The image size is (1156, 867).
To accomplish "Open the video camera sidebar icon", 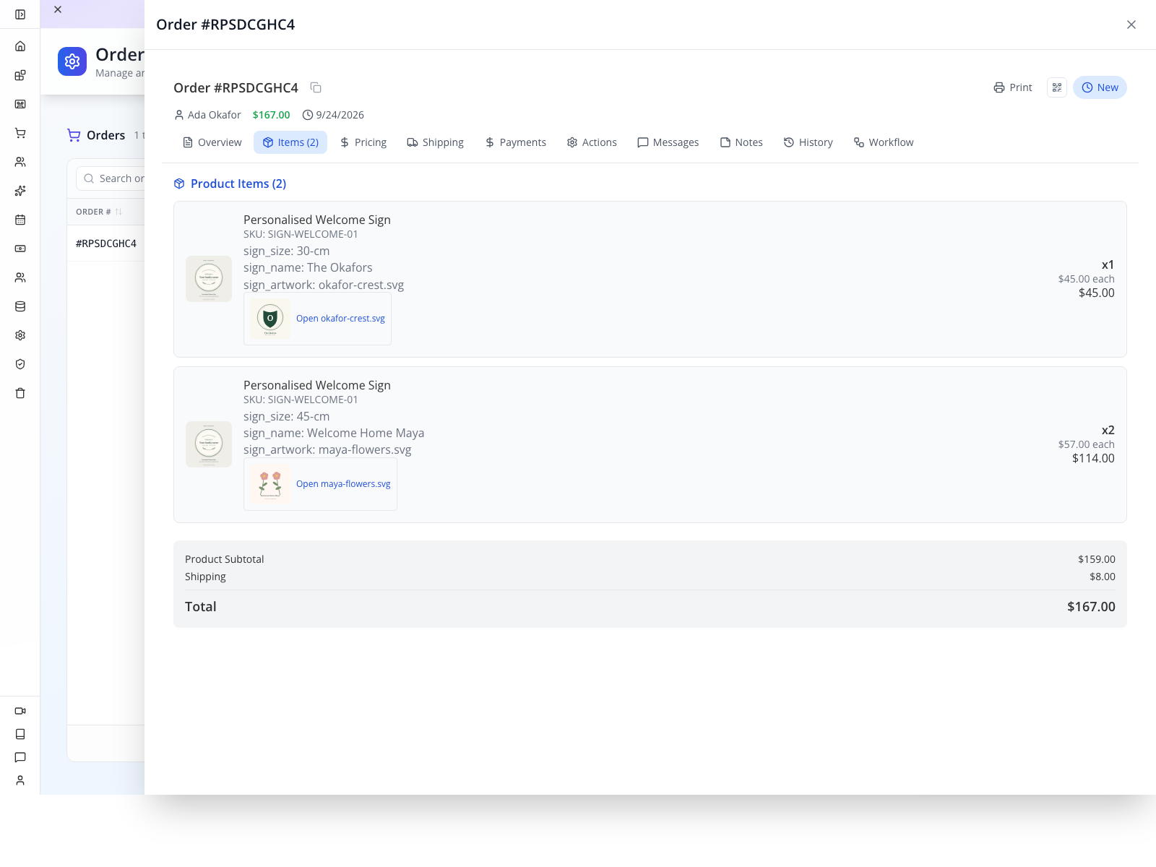I will (x=20, y=711).
